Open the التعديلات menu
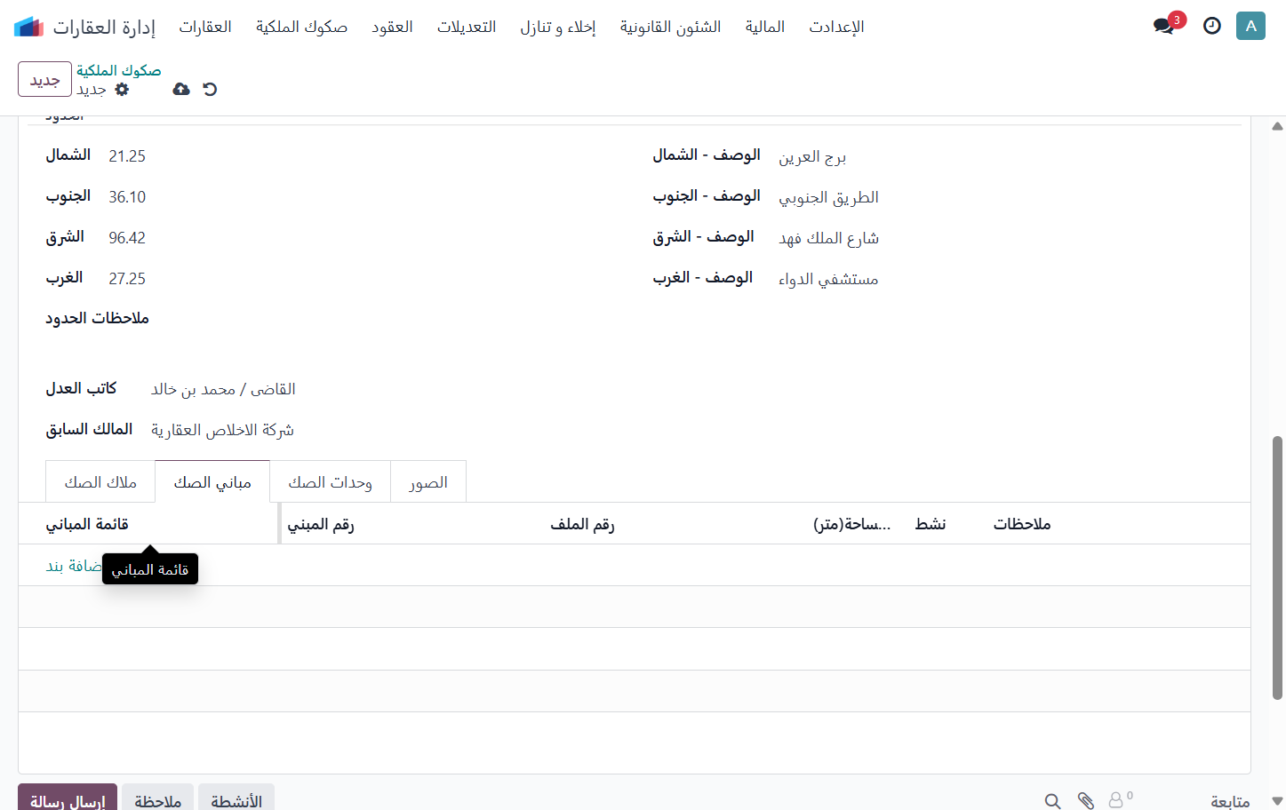 click(x=467, y=27)
